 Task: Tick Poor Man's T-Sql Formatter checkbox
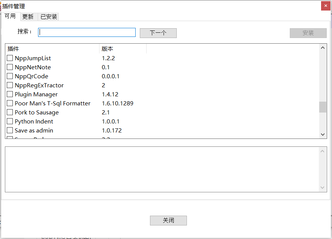10,103
